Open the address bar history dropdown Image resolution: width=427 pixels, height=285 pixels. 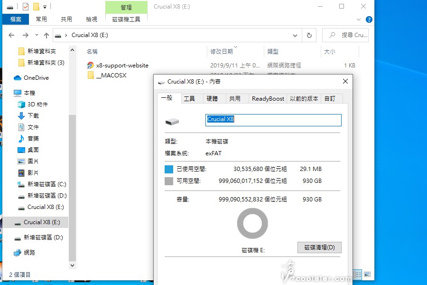[295, 36]
